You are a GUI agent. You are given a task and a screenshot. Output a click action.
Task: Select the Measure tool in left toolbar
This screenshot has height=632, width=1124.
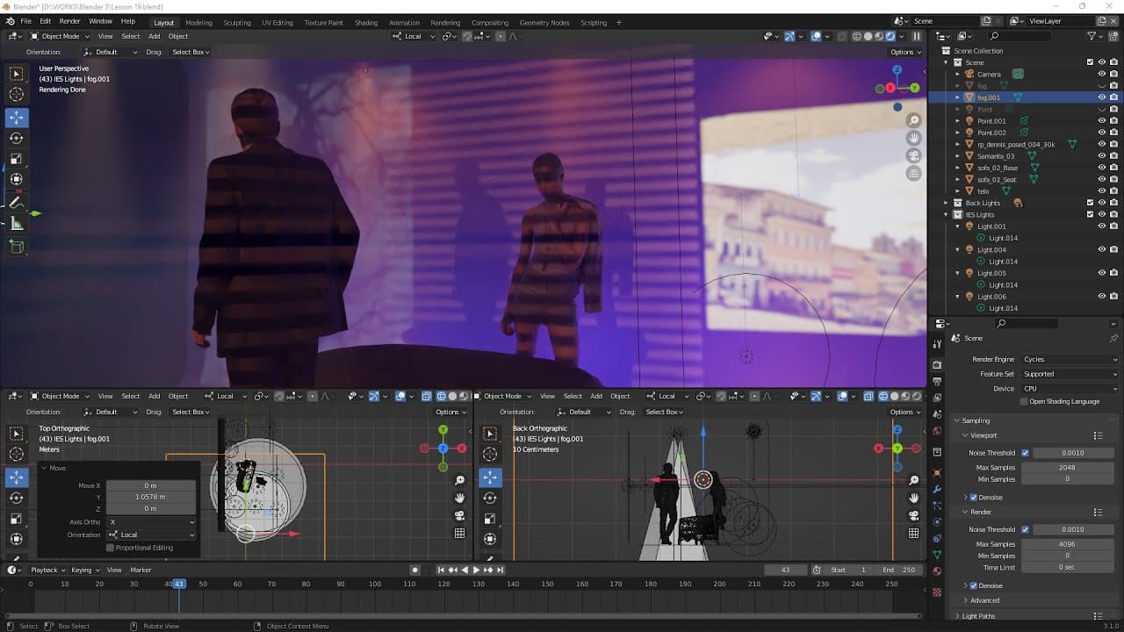tap(17, 224)
